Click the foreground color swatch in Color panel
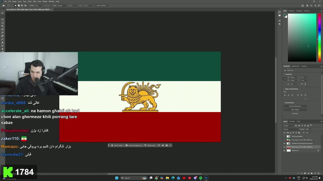Screen dimensions: 323x181 point(285,16)
